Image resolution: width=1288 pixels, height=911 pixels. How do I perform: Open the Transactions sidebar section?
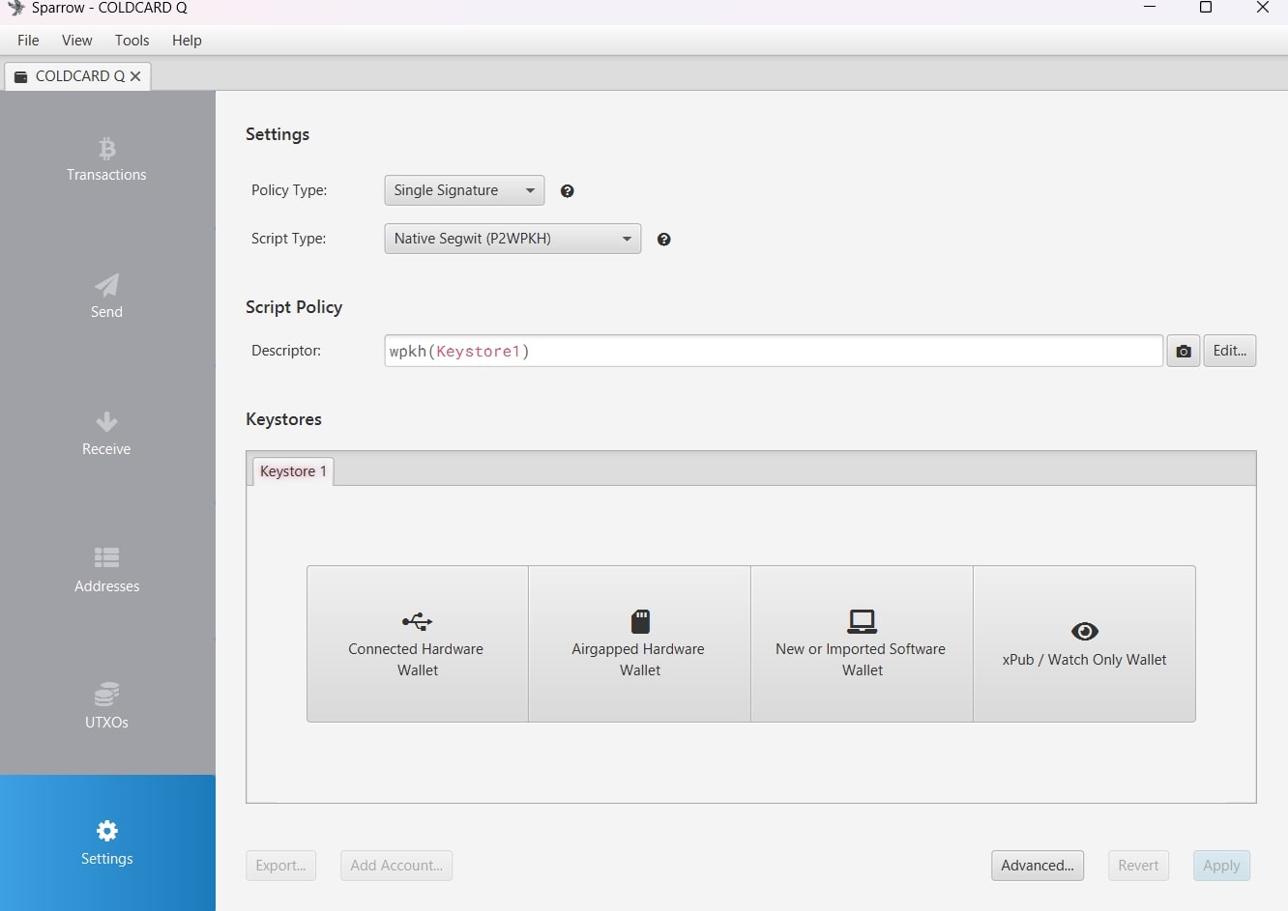tap(106, 159)
